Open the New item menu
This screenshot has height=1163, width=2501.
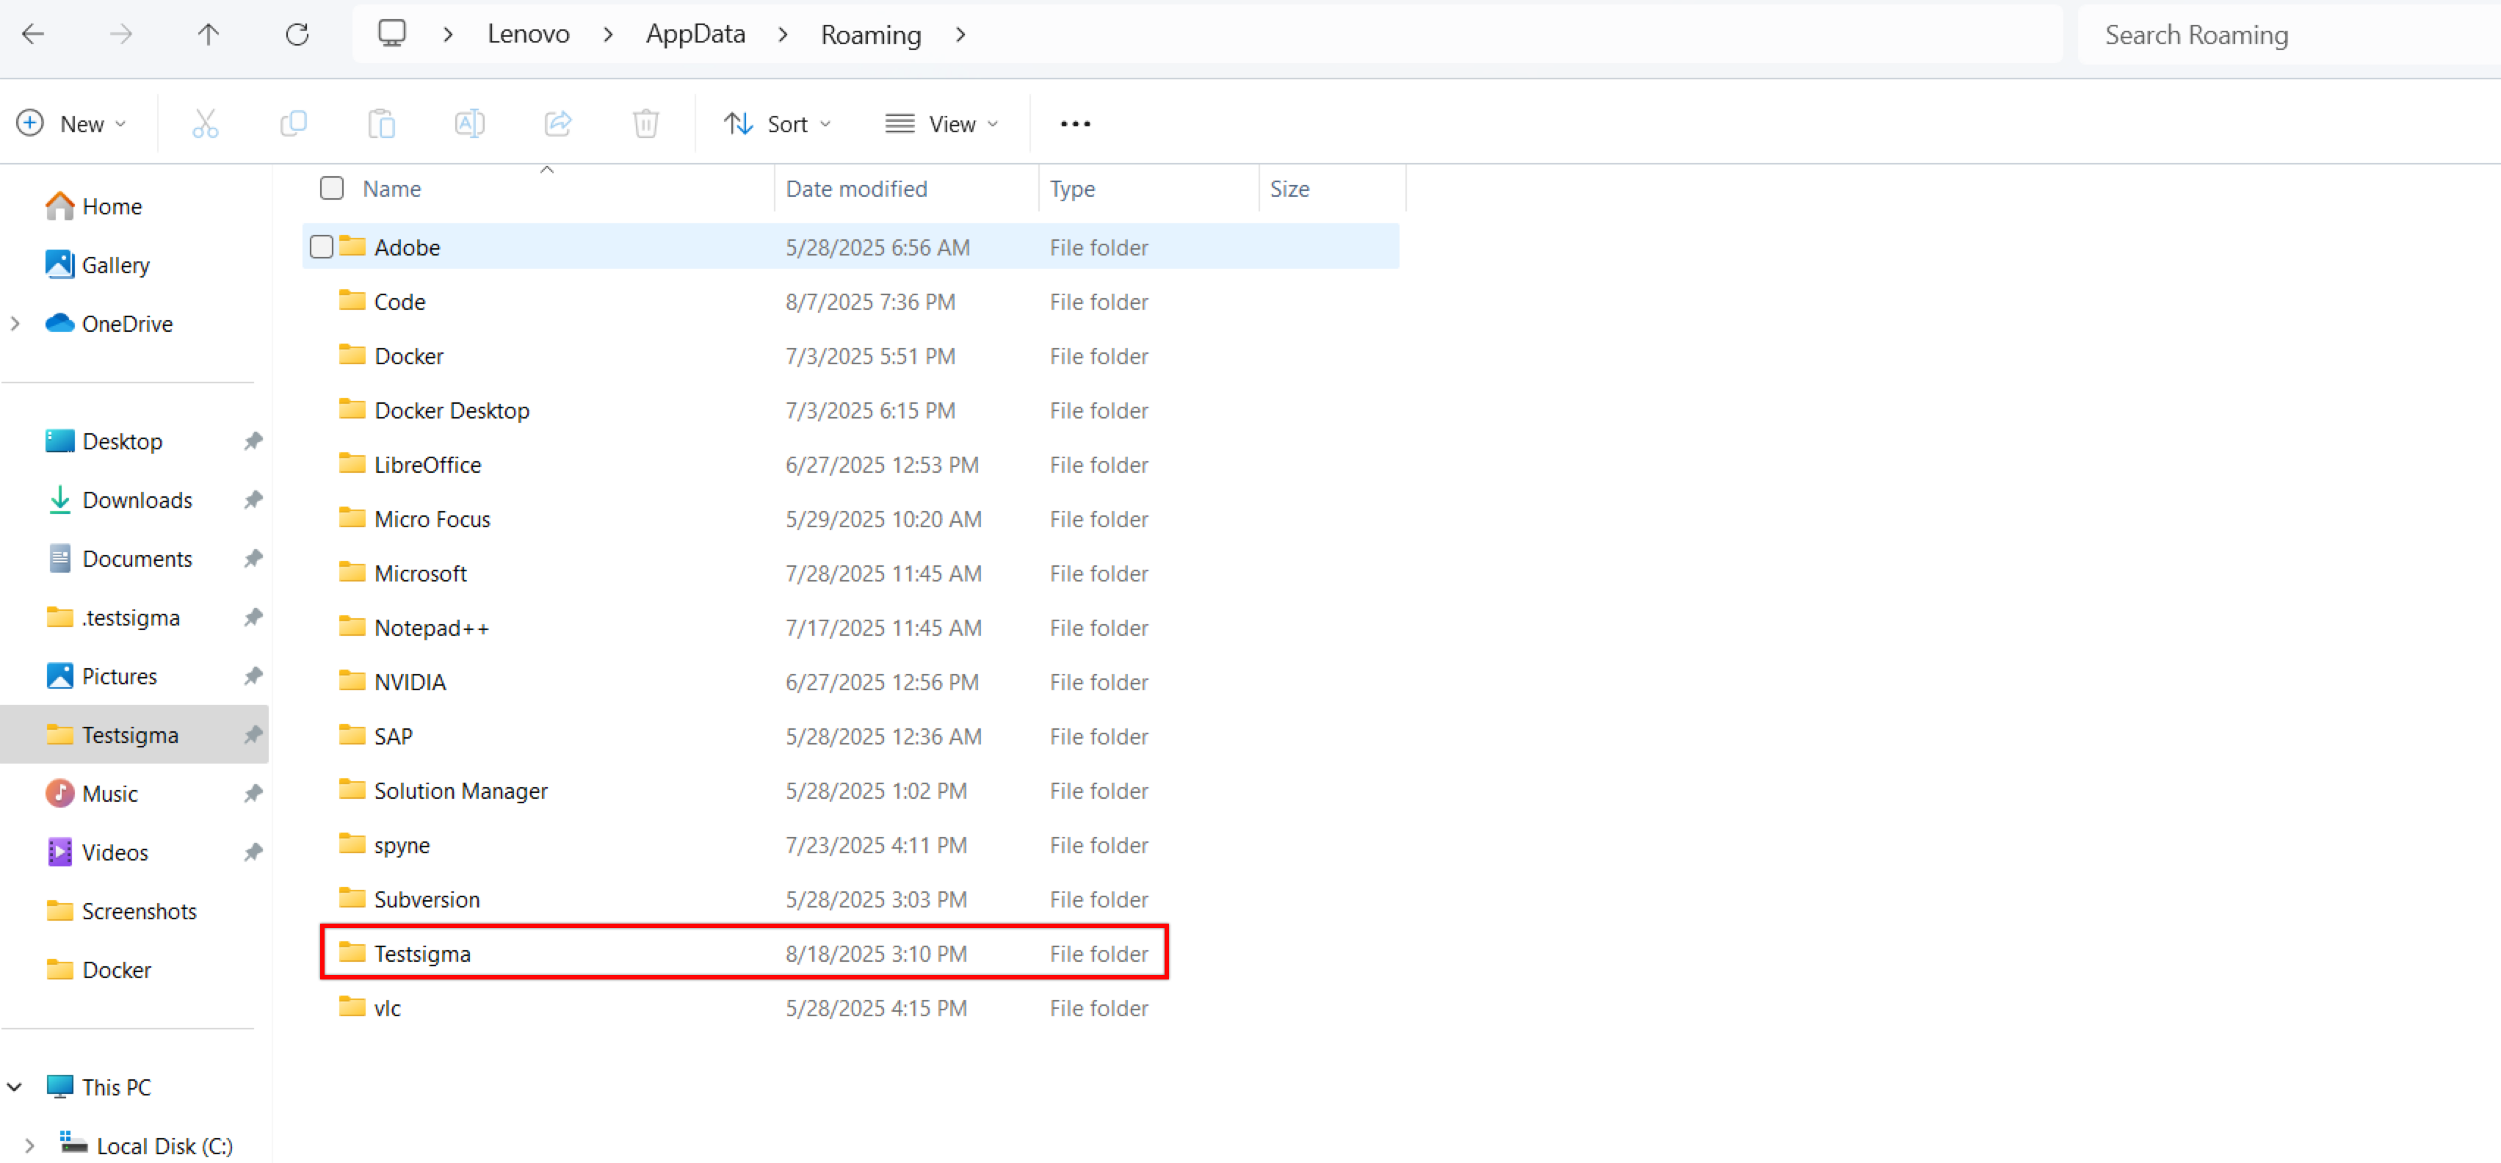[72, 123]
